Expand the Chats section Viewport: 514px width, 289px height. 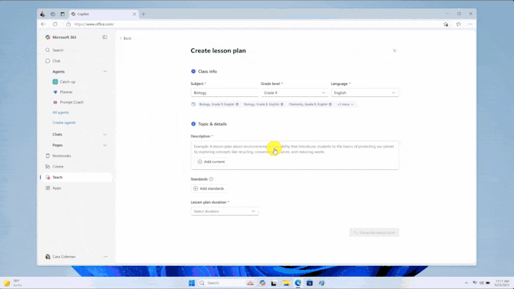(x=105, y=134)
